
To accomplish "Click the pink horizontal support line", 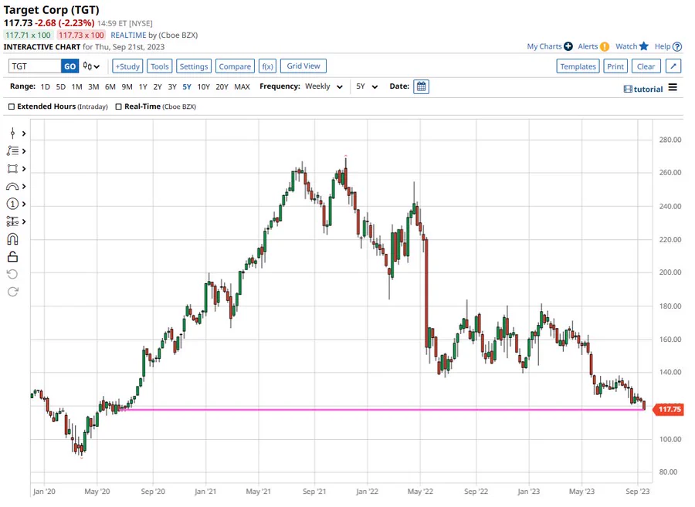I will pos(381,409).
